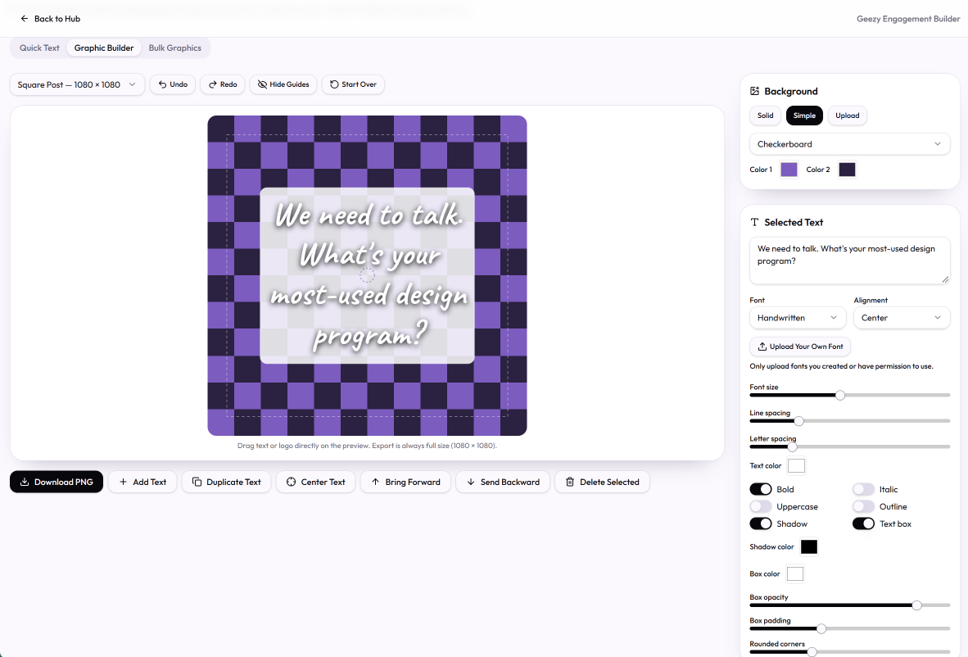Click the Download PNG download icon
The image size is (968, 657).
pos(25,483)
